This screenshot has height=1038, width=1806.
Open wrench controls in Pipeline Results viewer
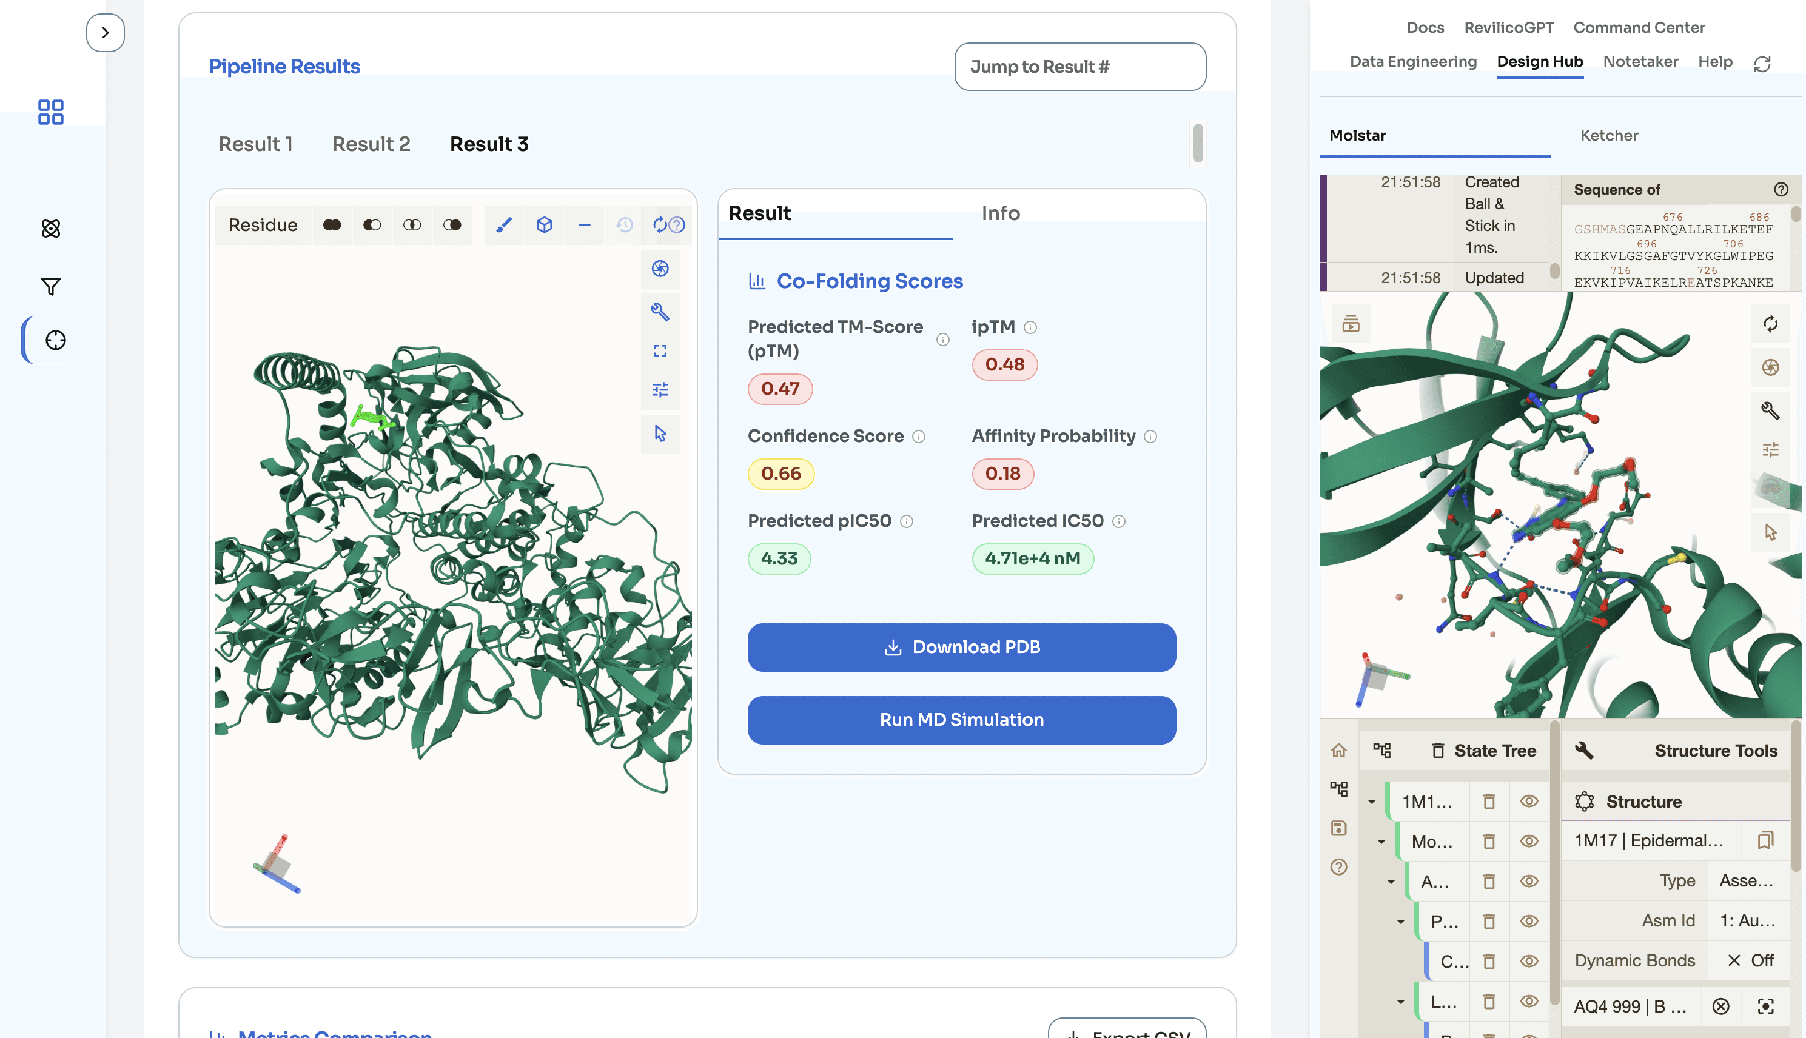(660, 312)
